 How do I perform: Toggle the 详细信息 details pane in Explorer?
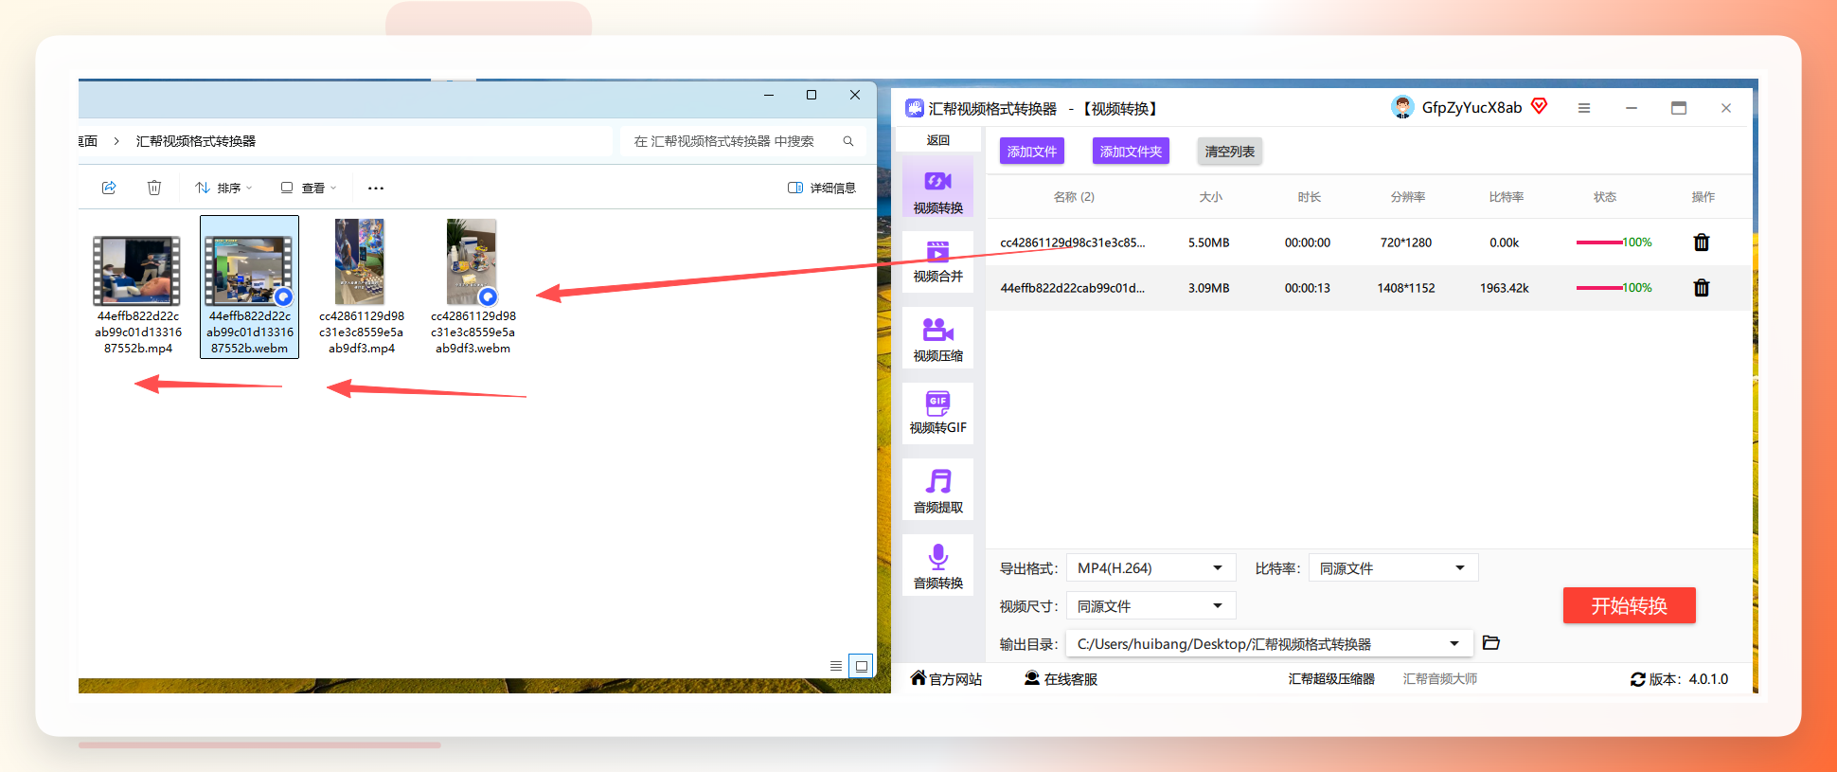point(822,188)
